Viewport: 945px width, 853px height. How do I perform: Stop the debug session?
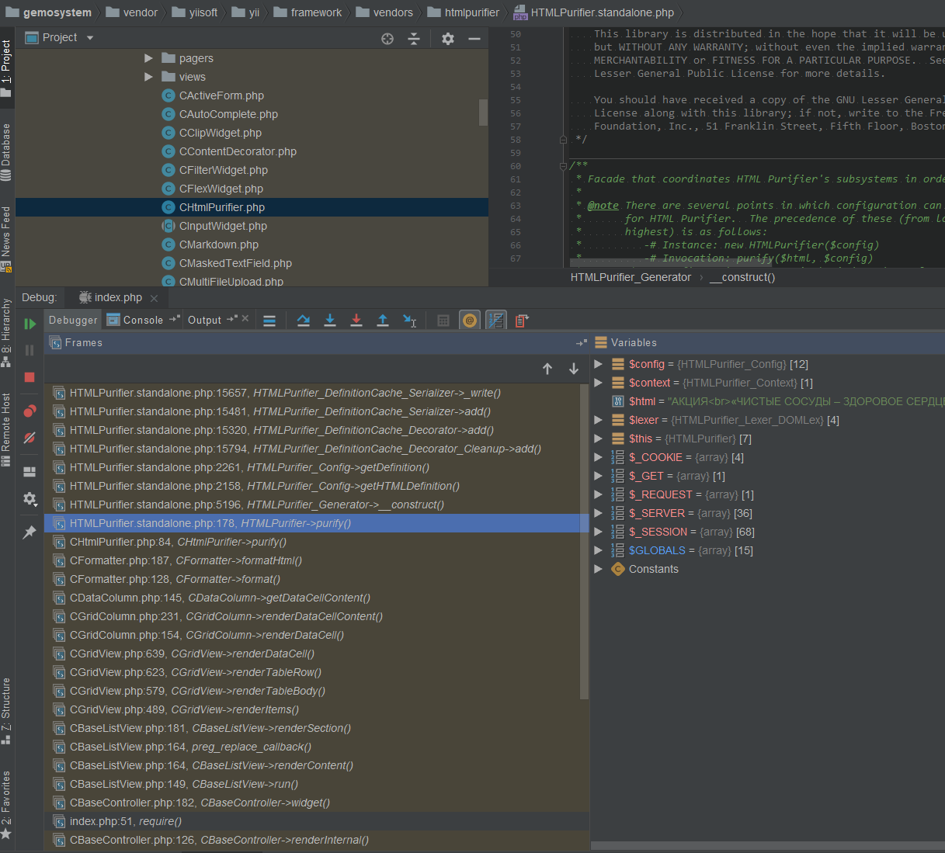point(30,377)
